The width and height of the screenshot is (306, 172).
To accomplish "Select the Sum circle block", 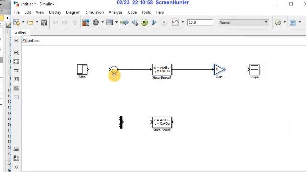I will (114, 69).
